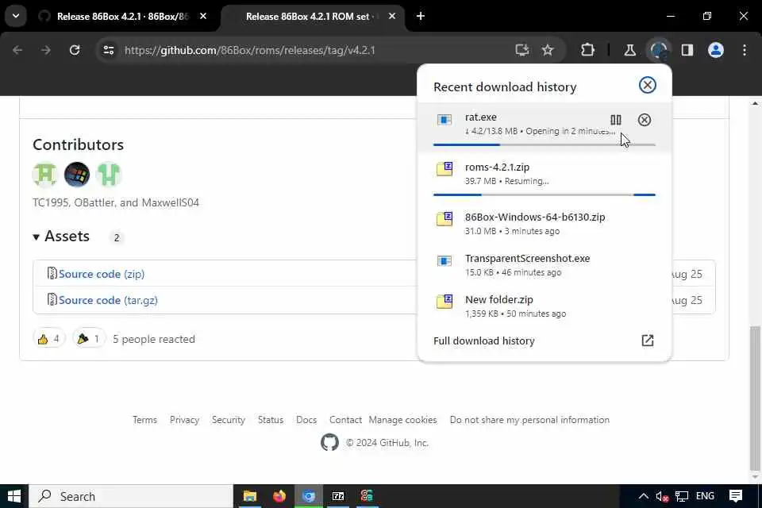This screenshot has width=762, height=508.
Task: Open Privacy footer link
Action: 185,420
